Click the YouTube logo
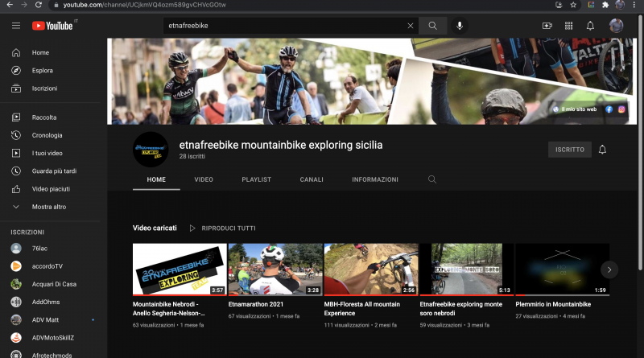 pyautogui.click(x=52, y=26)
